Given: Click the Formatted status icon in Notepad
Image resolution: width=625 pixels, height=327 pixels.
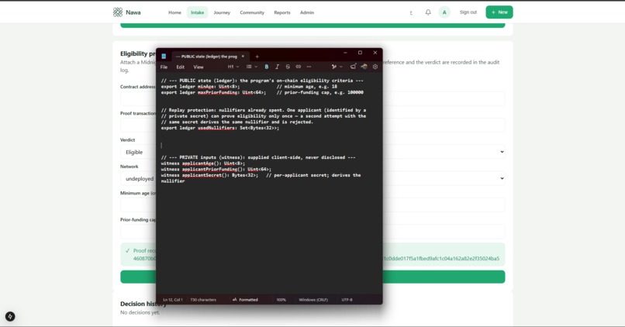Looking at the screenshot, I should pos(235,300).
